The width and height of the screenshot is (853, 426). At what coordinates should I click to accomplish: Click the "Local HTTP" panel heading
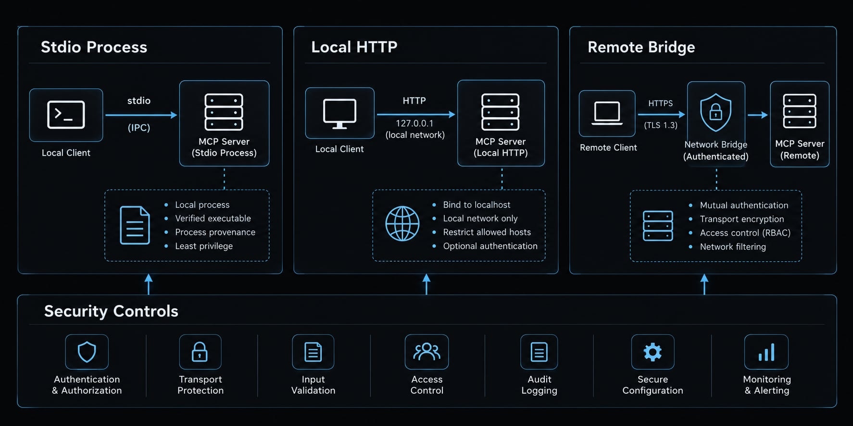pos(354,47)
